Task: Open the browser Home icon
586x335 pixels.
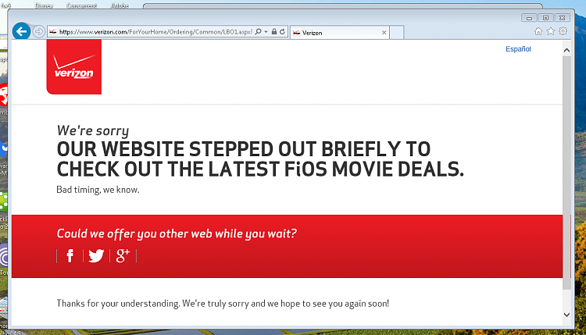Action: (x=538, y=31)
